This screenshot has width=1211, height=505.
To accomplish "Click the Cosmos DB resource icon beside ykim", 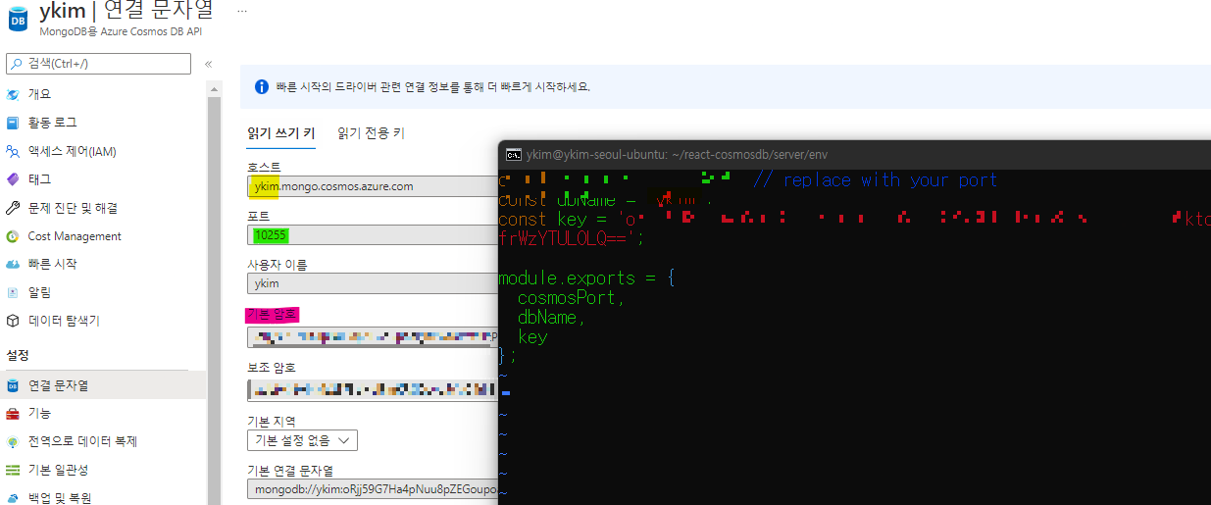I will pos(18,17).
